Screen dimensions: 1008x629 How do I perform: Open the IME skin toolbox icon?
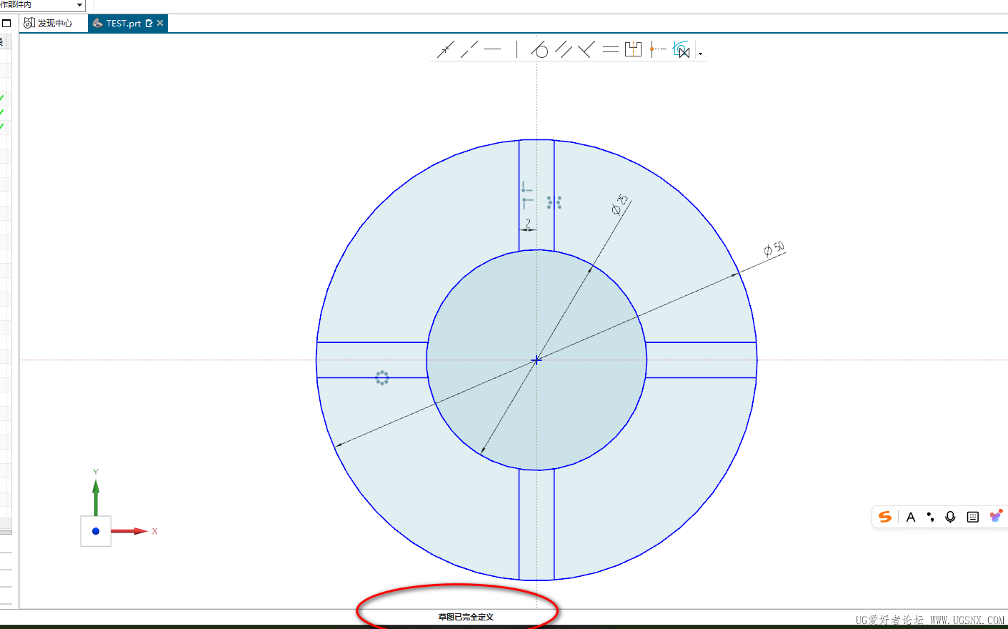pyautogui.click(x=995, y=516)
